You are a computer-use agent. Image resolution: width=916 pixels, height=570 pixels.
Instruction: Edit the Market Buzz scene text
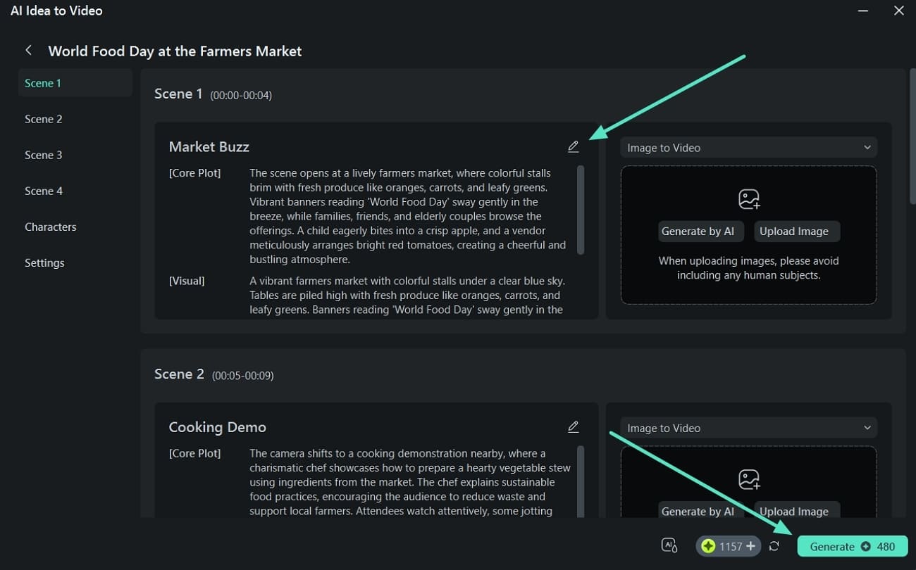click(573, 146)
